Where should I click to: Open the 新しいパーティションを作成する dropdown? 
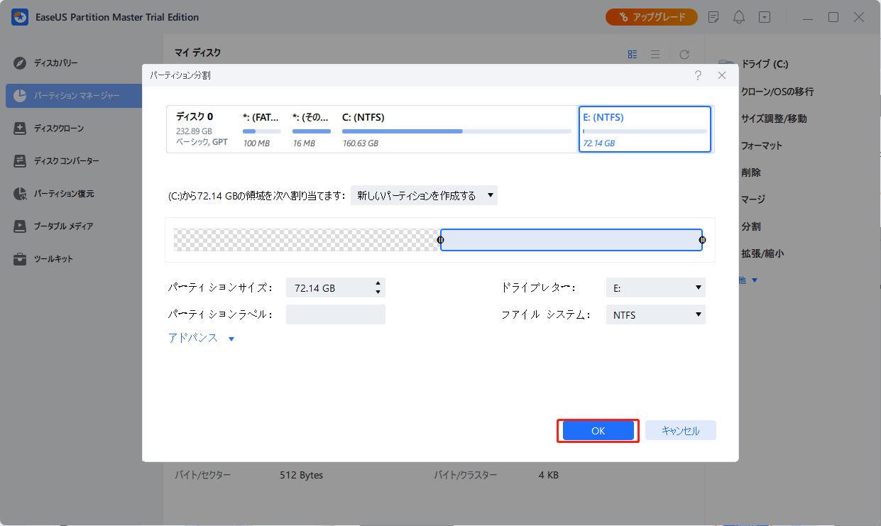tap(424, 194)
